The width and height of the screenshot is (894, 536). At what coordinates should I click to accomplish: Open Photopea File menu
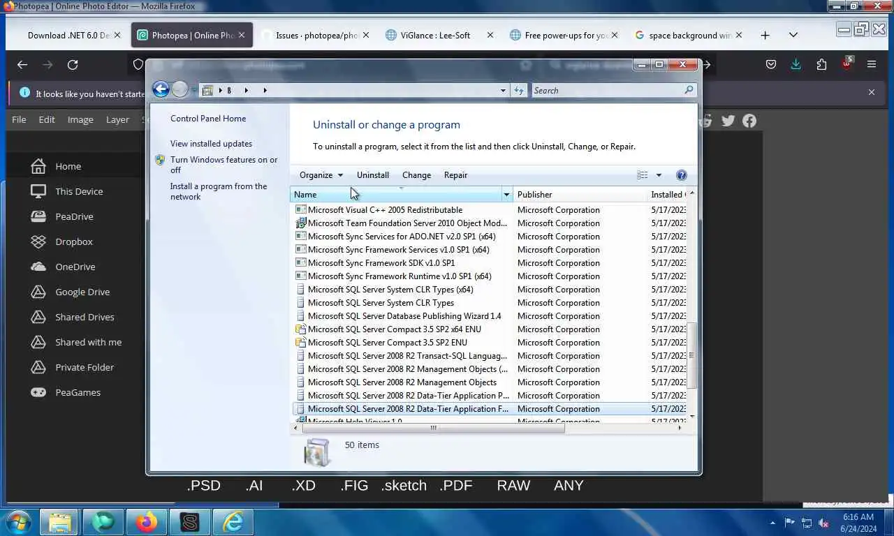point(19,119)
